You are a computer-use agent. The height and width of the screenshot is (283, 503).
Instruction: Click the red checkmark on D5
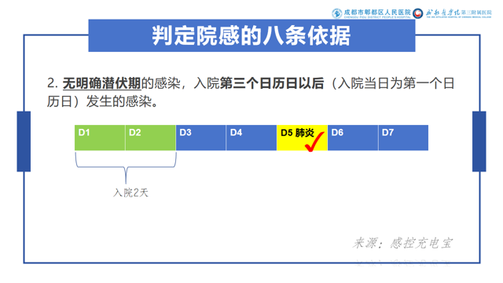click(x=314, y=141)
